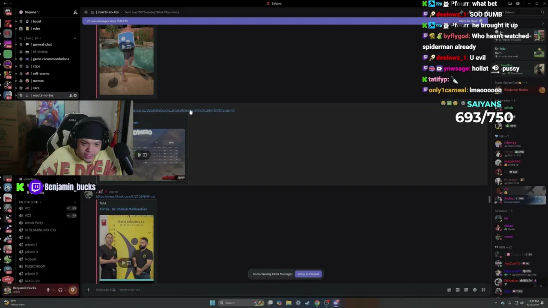Viewport: 548px width, 308px height.
Task: Join the private 1 voice channel
Action: 47,245
